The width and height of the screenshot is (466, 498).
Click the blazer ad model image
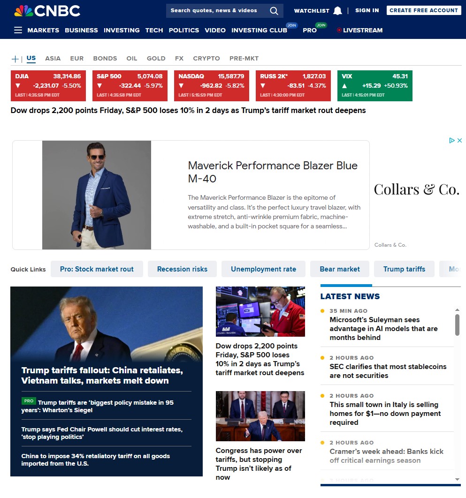[97, 195]
